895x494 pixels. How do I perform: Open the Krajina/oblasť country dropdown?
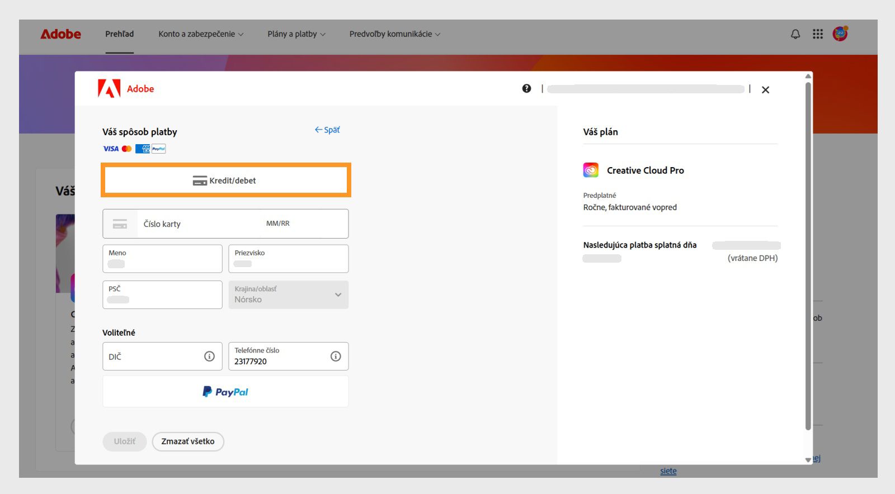pos(289,294)
